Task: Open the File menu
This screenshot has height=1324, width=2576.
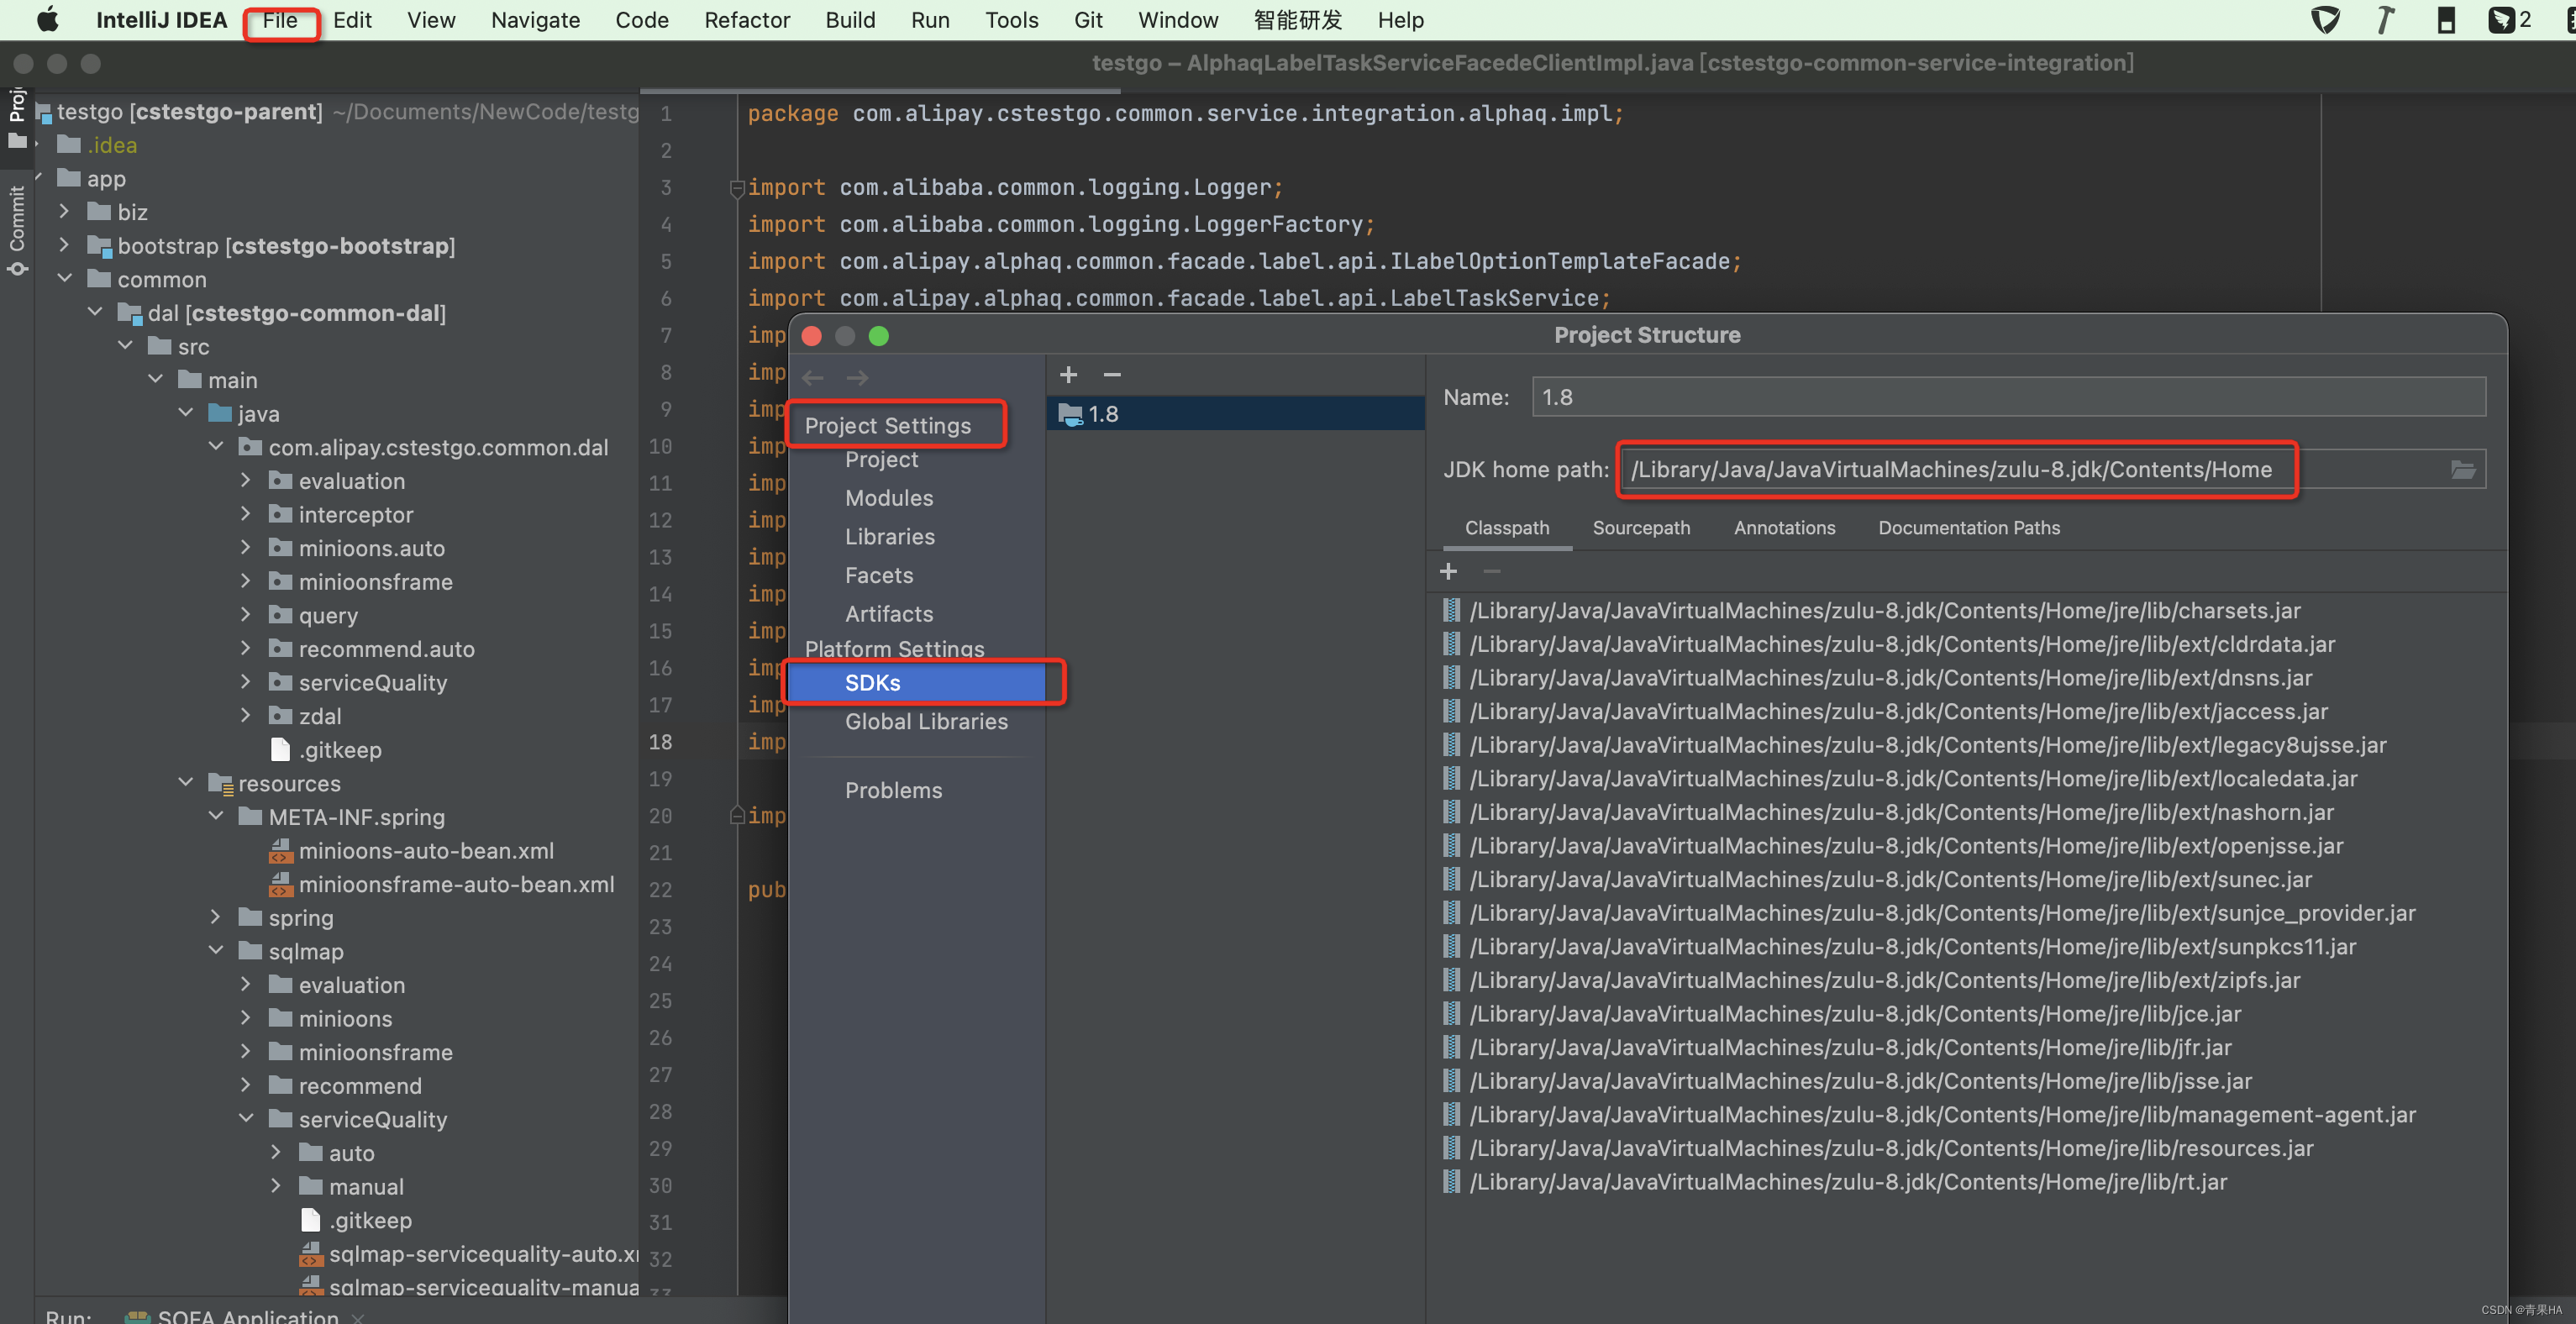Action: pos(280,20)
